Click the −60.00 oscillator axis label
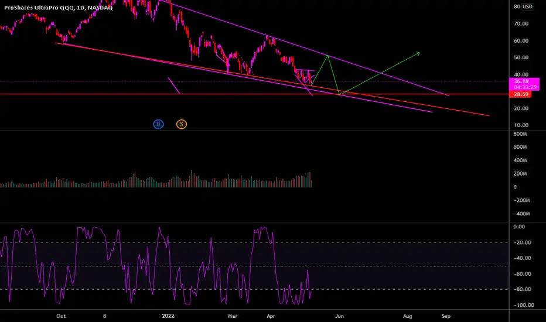This screenshot has width=546, height=322. point(523,273)
